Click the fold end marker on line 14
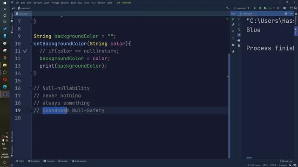The width and height of the screenshot is (298, 167). point(31,73)
